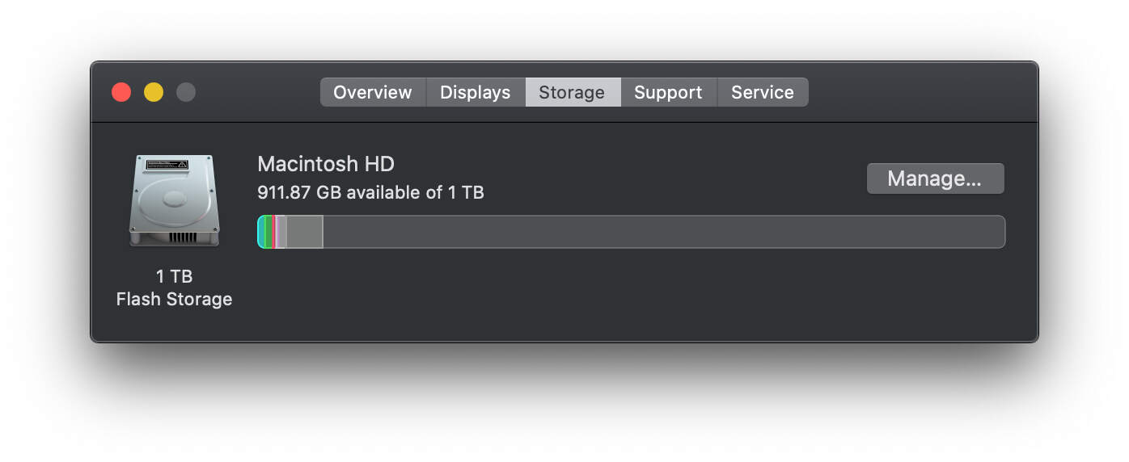Click the 911.87 GB available text

(x=370, y=192)
